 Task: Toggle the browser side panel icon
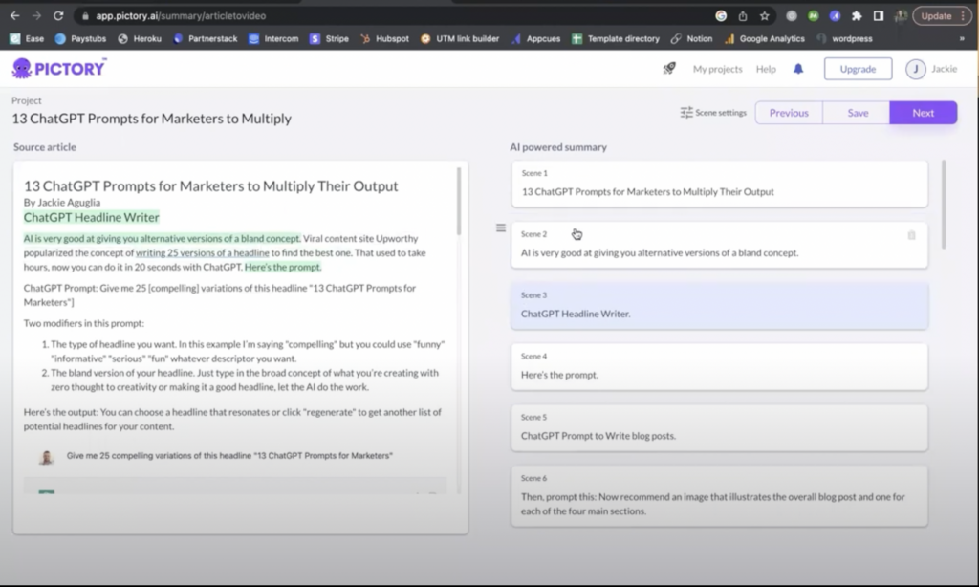click(879, 15)
